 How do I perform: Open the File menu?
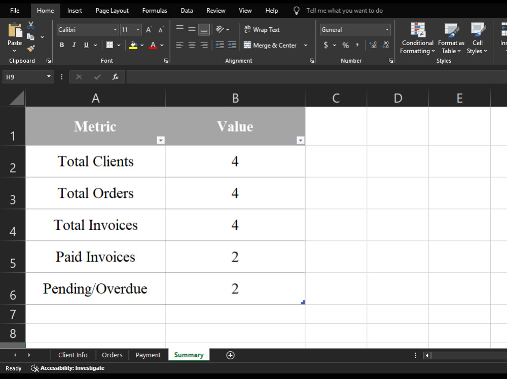(x=15, y=11)
